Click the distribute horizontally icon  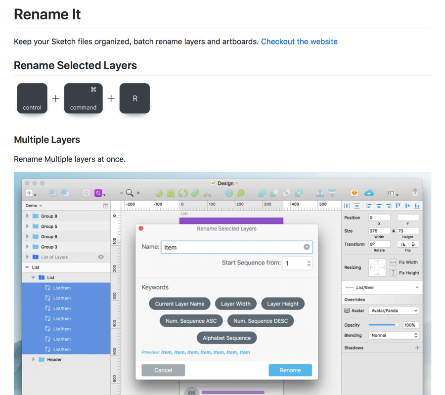(347, 206)
